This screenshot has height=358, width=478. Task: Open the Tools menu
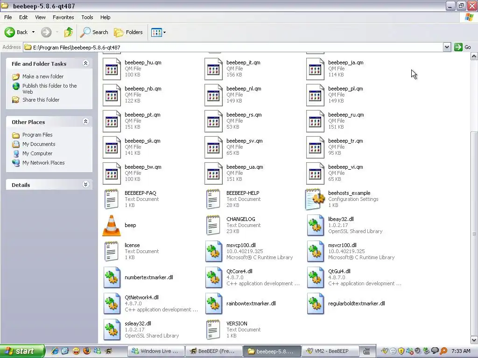pos(87,17)
